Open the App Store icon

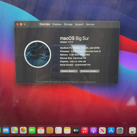(111, 130)
